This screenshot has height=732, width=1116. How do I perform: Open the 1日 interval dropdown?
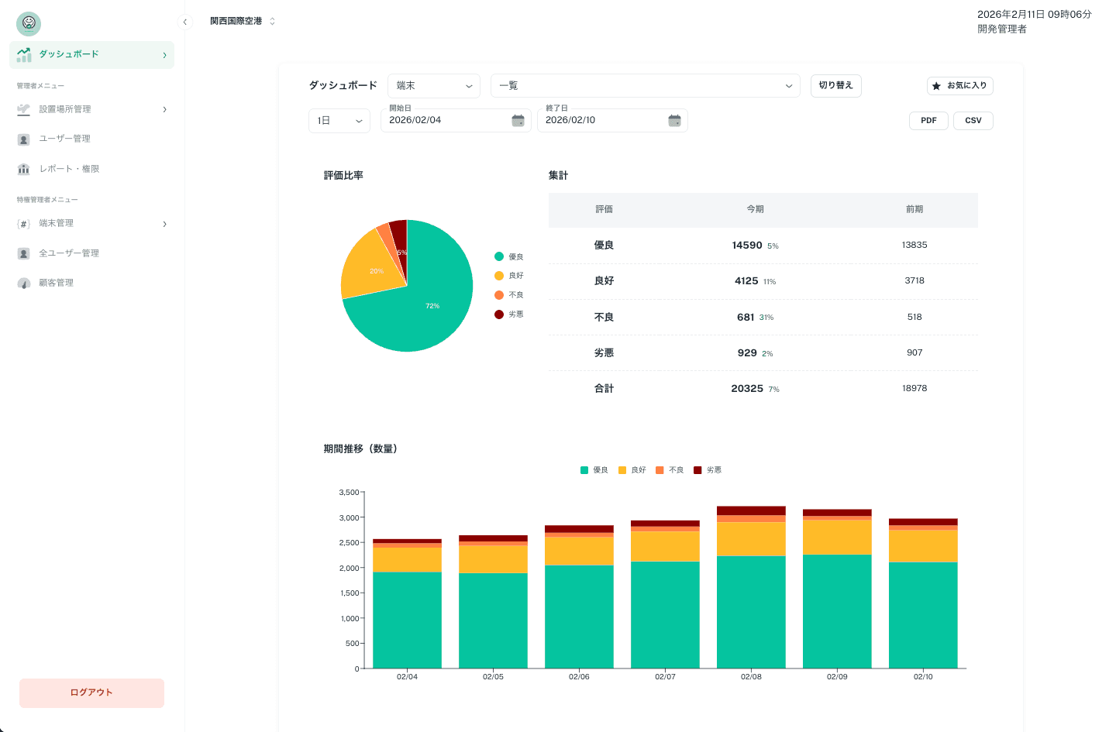pos(339,121)
